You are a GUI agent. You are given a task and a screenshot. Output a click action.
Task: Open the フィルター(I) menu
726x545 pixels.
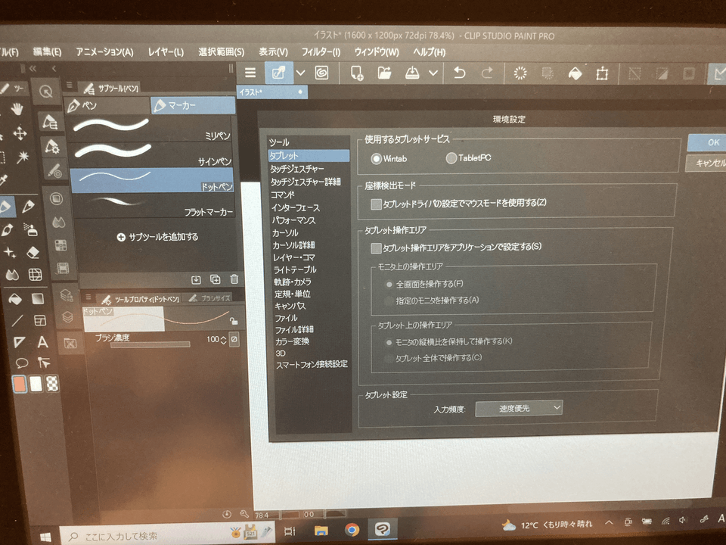pos(321,52)
